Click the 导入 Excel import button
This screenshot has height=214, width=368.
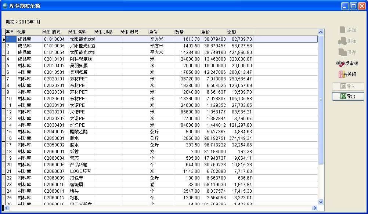[x=348, y=87]
